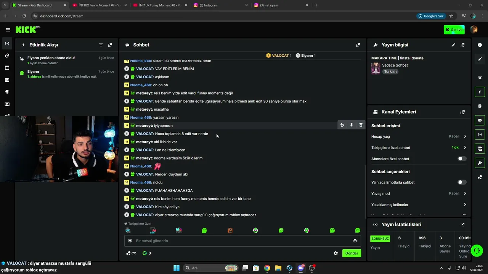The image size is (488, 274).
Task: Click the Sadece Sohbet category thumbnail
Action: pyautogui.click(x=376, y=68)
